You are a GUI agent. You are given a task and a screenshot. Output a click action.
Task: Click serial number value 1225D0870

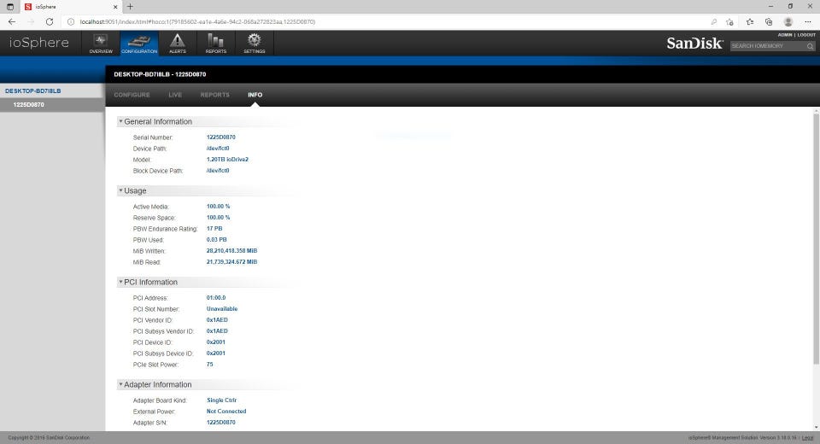click(x=220, y=137)
